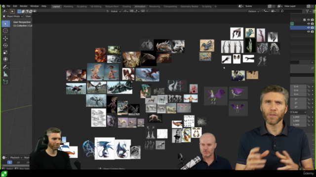316x177 pixels.
Task: Click the Udemy logo
Action: click(x=308, y=173)
